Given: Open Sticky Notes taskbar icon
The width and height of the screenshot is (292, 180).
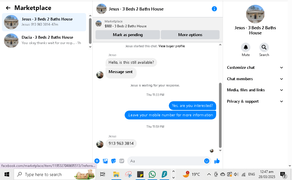Looking at the screenshot, I should [x=140, y=174].
